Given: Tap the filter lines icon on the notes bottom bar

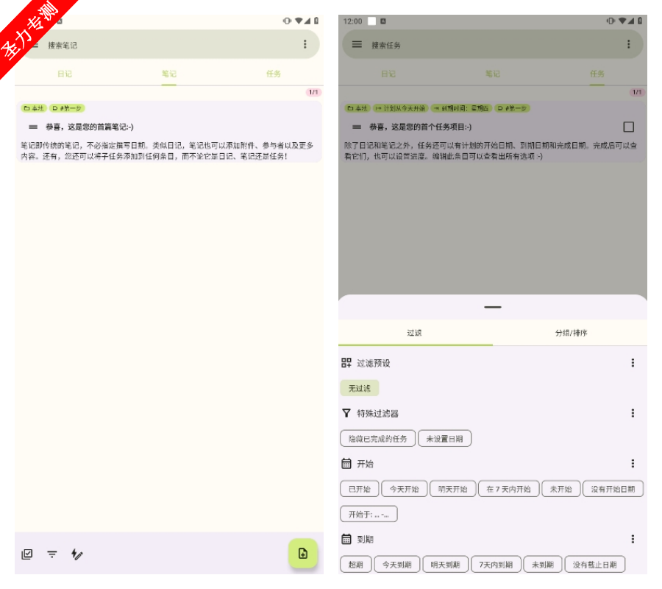Looking at the screenshot, I should pyautogui.click(x=52, y=554).
